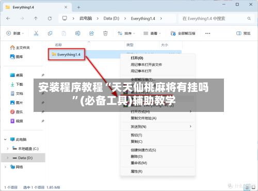The width and height of the screenshot is (258, 191).
Task: Expand Data (D:) tree node
Action: point(8,158)
